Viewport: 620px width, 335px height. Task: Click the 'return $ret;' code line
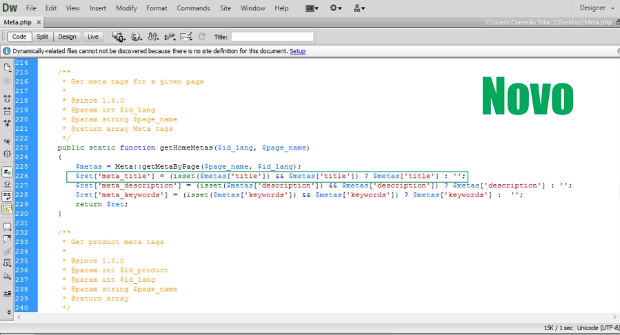[x=101, y=204]
